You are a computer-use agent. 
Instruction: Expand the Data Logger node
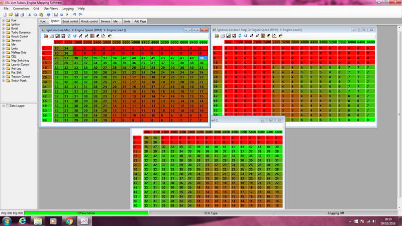(x=4, y=106)
